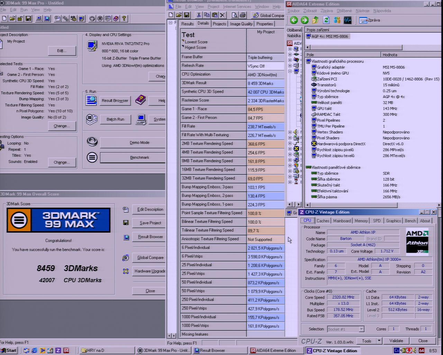The height and width of the screenshot is (355, 443).
Task: Click the purple help book icon in 3DMark toolbar
Action: (116, 18)
